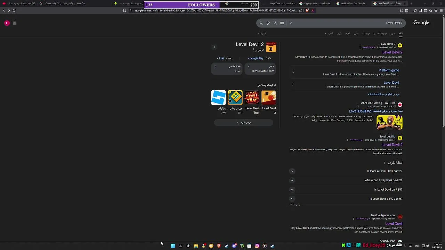The height and width of the screenshot is (250, 445).
Task: Open the Google Play rating link
Action: [x=259, y=58]
